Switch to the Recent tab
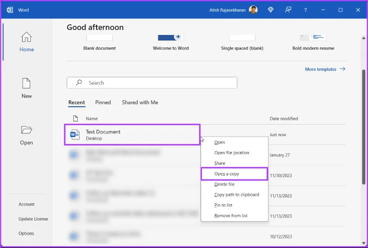This screenshot has width=368, height=248. 77,103
